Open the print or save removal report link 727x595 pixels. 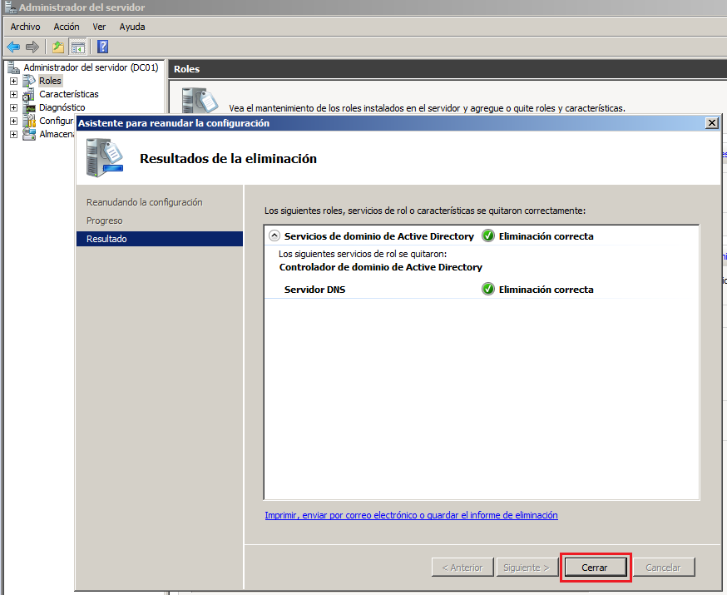point(411,515)
